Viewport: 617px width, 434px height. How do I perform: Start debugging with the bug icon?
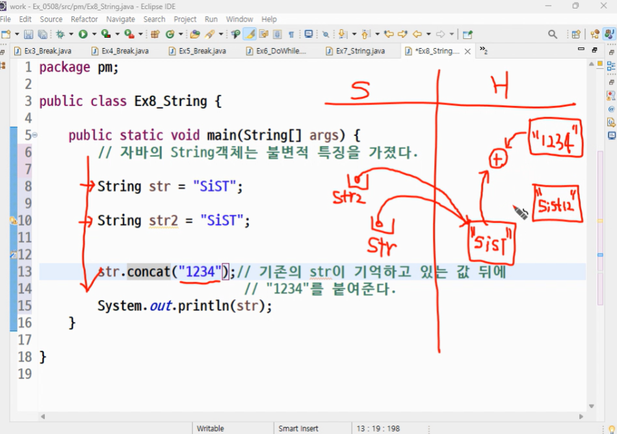tap(60, 34)
